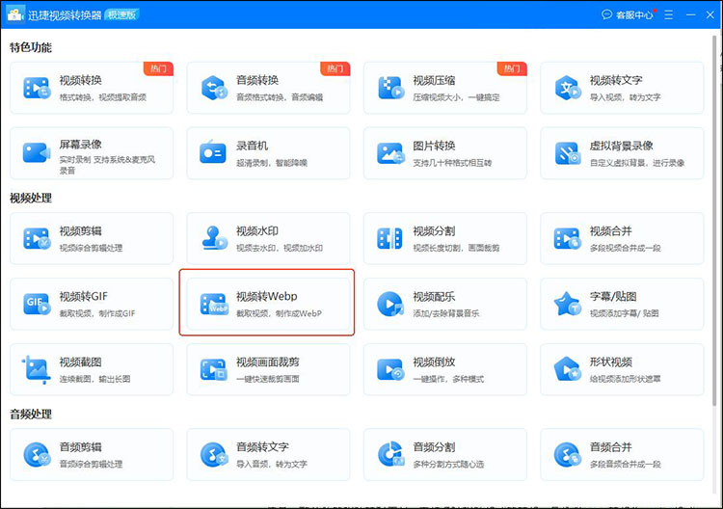Open the 虚拟背景录像 icon
This screenshot has width=723, height=509.
(568, 153)
